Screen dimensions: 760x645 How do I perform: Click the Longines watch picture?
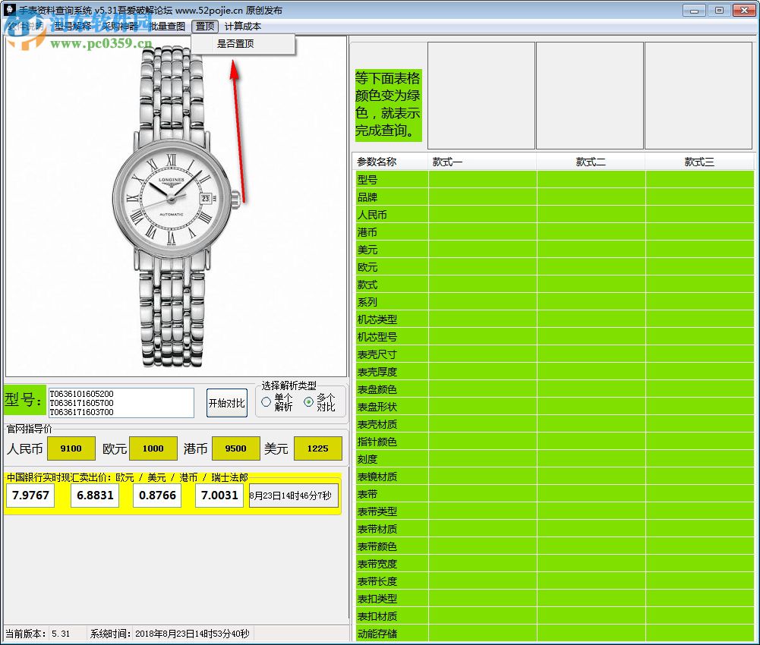(x=176, y=206)
